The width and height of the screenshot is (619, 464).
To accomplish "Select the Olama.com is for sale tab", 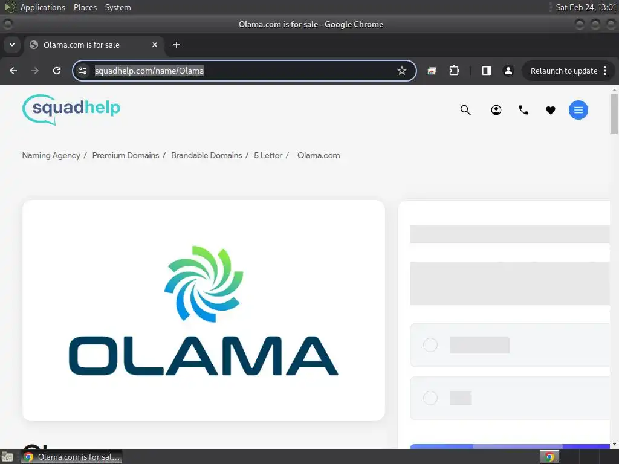I will coord(94,45).
